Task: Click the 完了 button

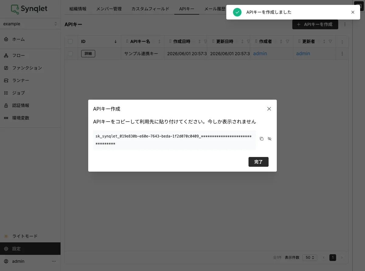Action: point(259,162)
